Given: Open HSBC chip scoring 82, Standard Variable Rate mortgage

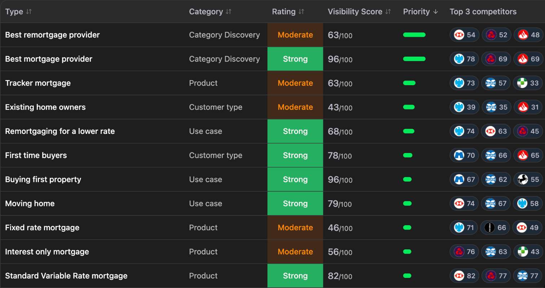Looking at the screenshot, I should click(465, 276).
